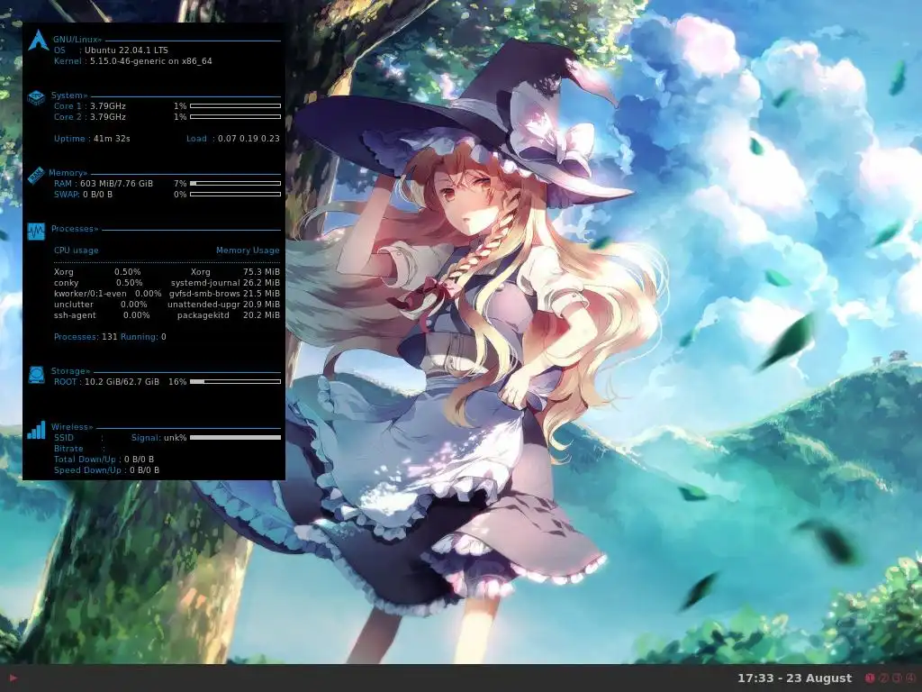The image size is (922, 692).
Task: Click the Signal: unk% text
Action: coord(158,438)
